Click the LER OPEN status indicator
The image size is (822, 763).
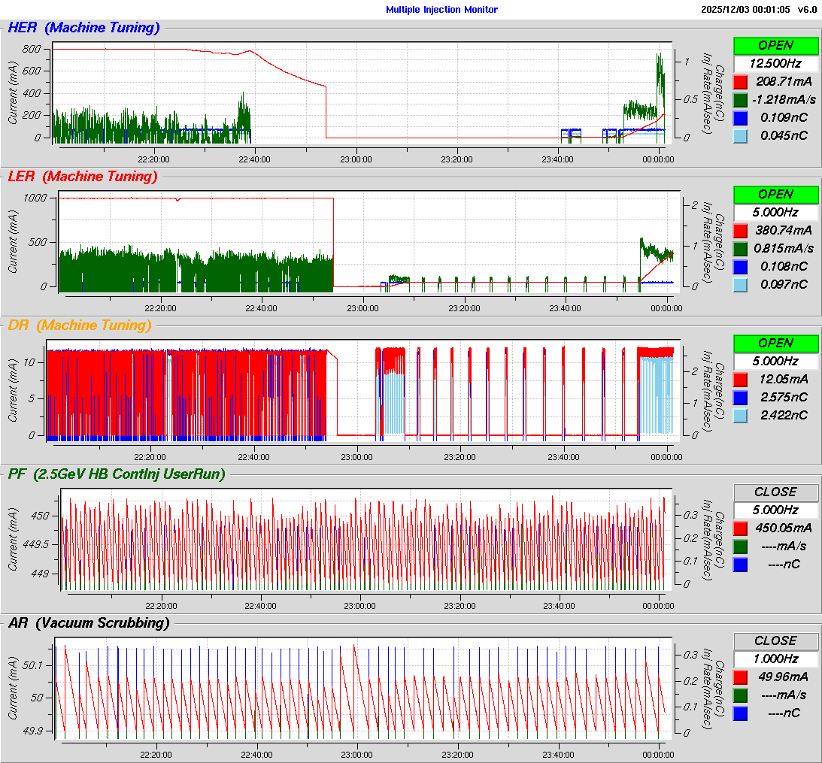775,194
